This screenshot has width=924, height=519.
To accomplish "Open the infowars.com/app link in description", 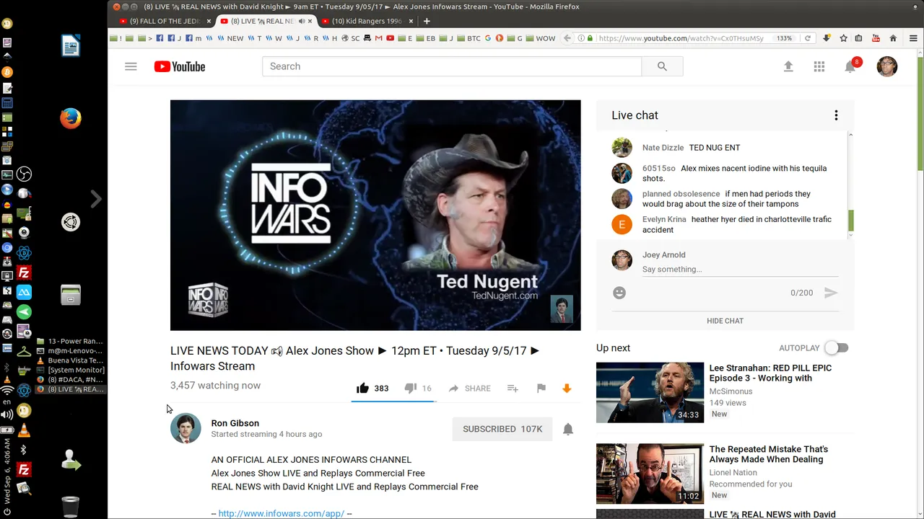I will [282, 513].
